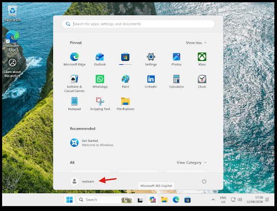Screen dimensions: 277x211
Task: Open the Get Started recommended item
Action: (x=91, y=143)
